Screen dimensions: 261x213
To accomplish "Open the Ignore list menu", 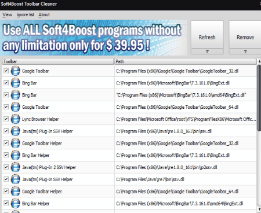I will [x=26, y=14].
